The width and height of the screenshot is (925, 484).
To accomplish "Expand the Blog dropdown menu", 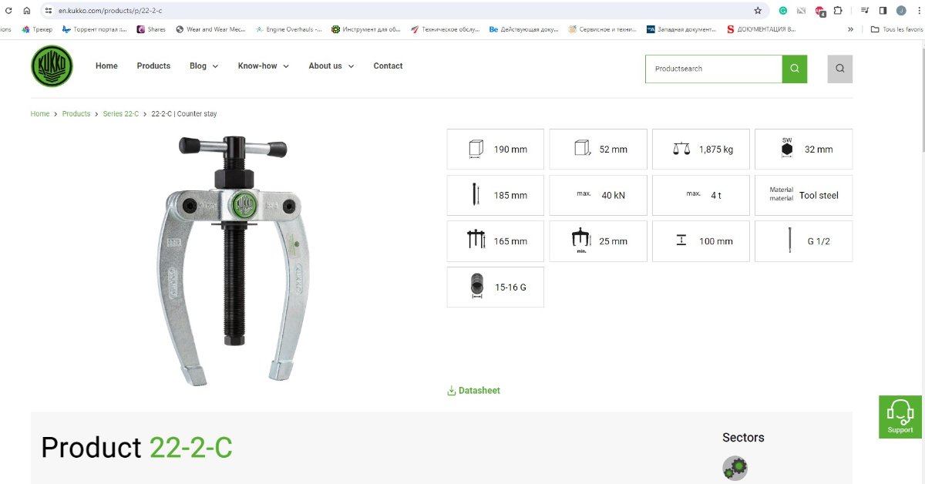I will point(203,66).
